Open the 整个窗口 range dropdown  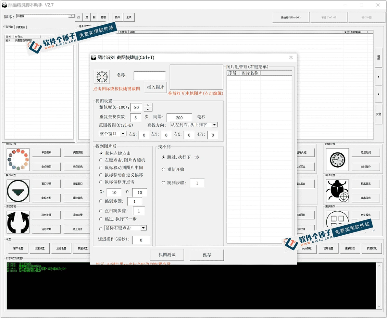click(123, 134)
